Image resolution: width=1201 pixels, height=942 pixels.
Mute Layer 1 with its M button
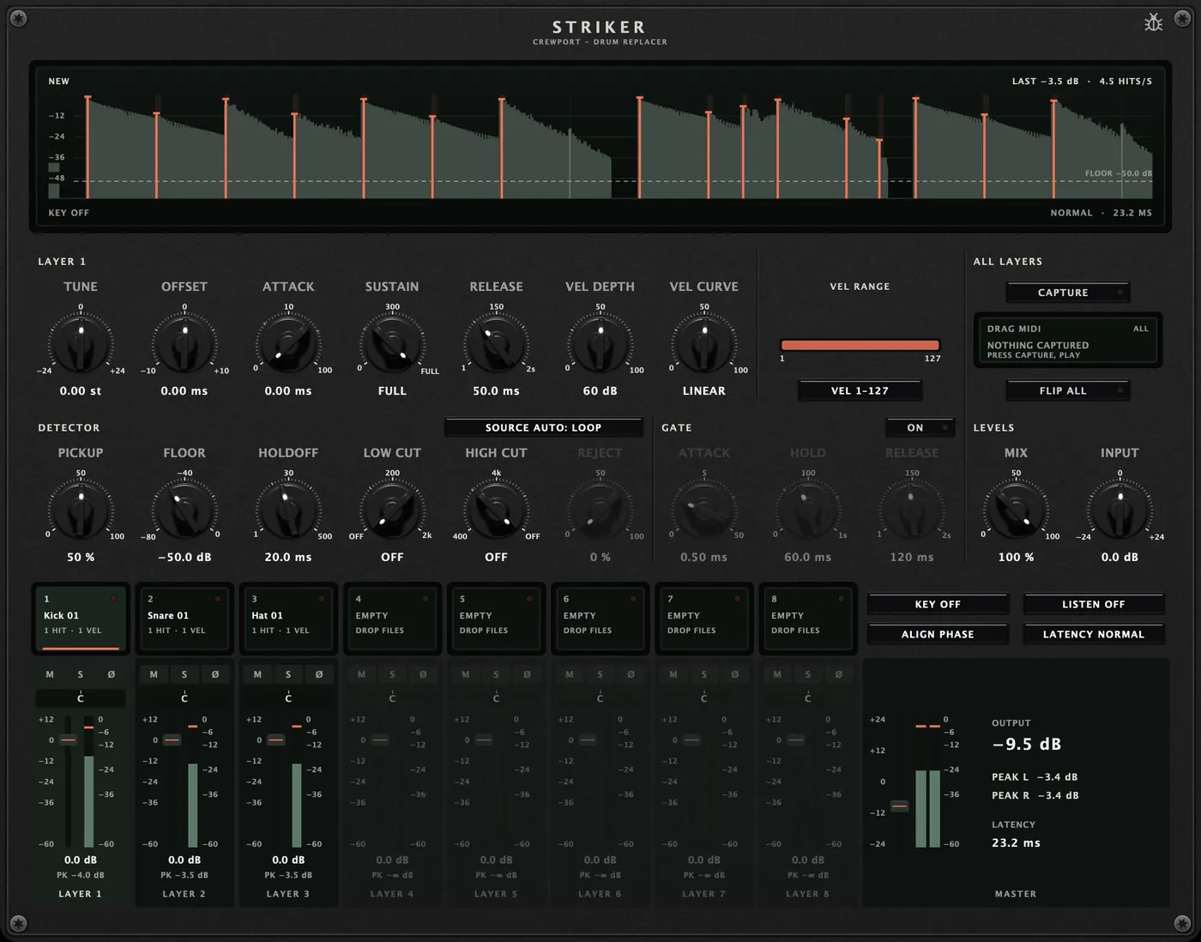(x=50, y=674)
